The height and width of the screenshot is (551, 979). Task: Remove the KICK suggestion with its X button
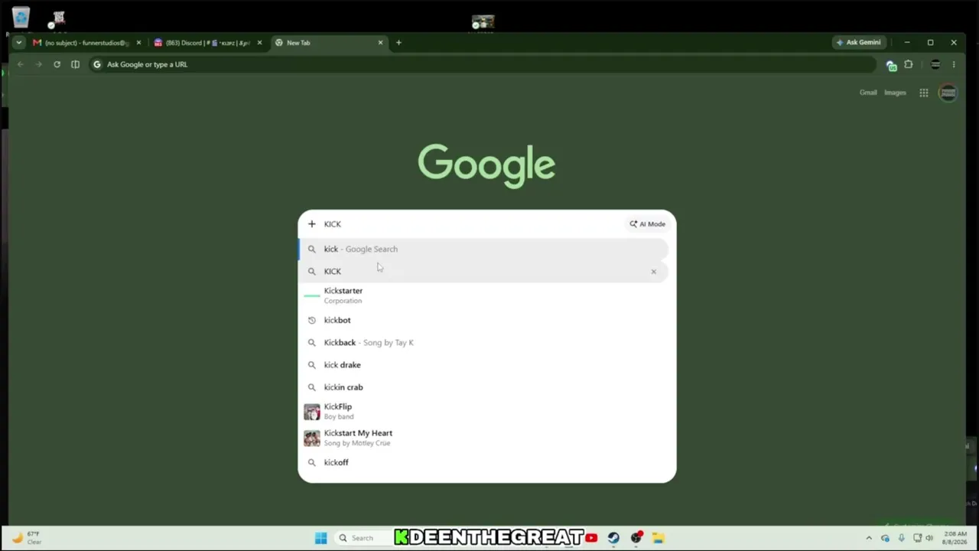[x=653, y=272]
